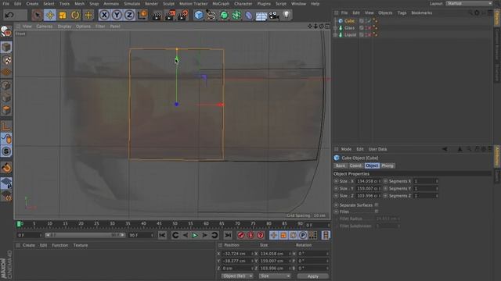Switch to Basic attributes tab
The width and height of the screenshot is (501, 281).
(341, 165)
